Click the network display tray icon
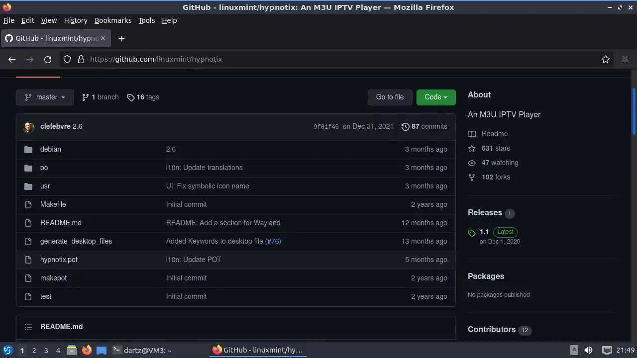The image size is (637, 358). pyautogui.click(x=607, y=350)
